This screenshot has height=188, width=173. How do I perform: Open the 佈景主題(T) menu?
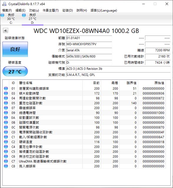(x=51, y=11)
